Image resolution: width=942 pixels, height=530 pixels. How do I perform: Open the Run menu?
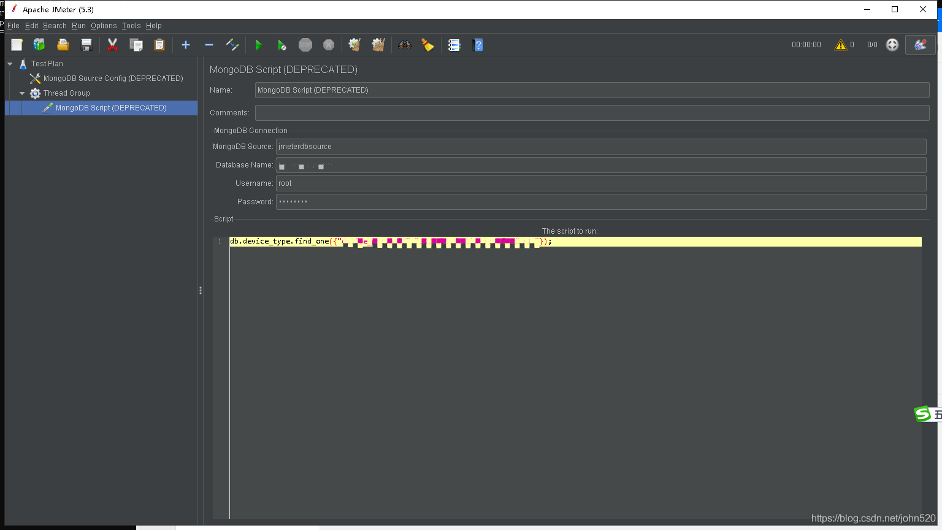point(78,26)
